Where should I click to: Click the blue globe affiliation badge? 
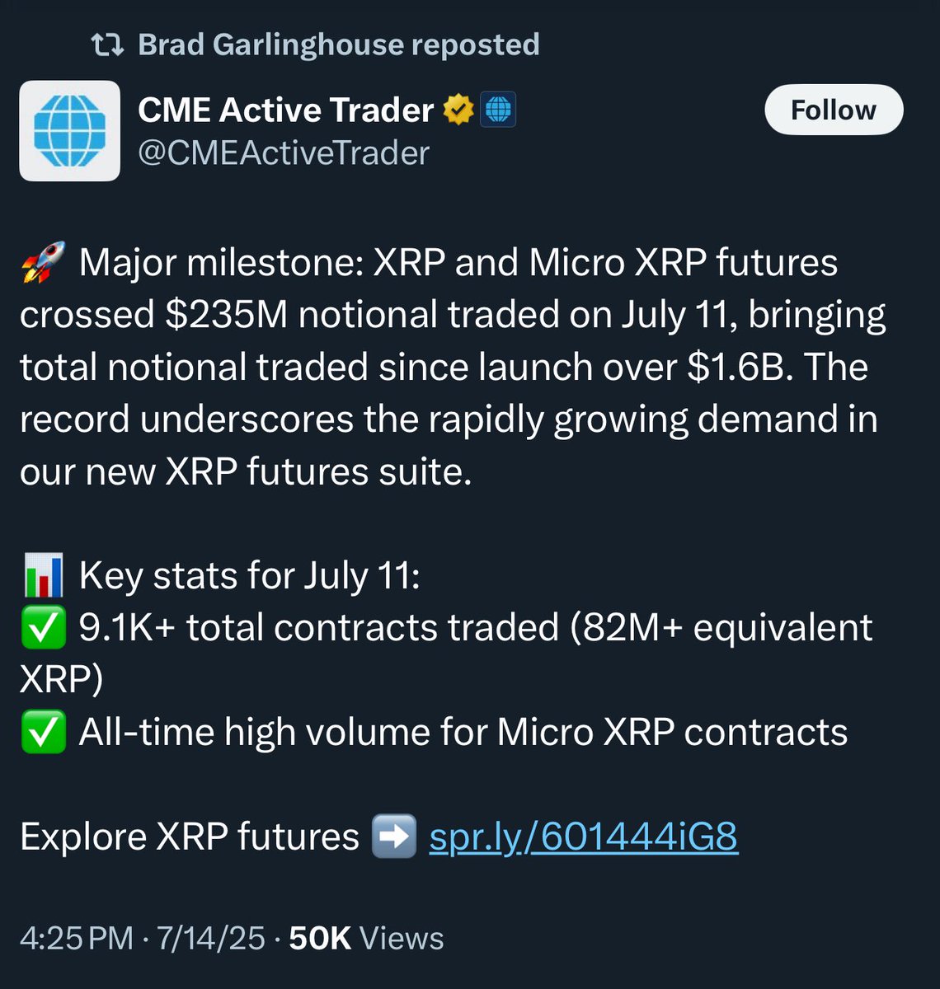(x=498, y=110)
